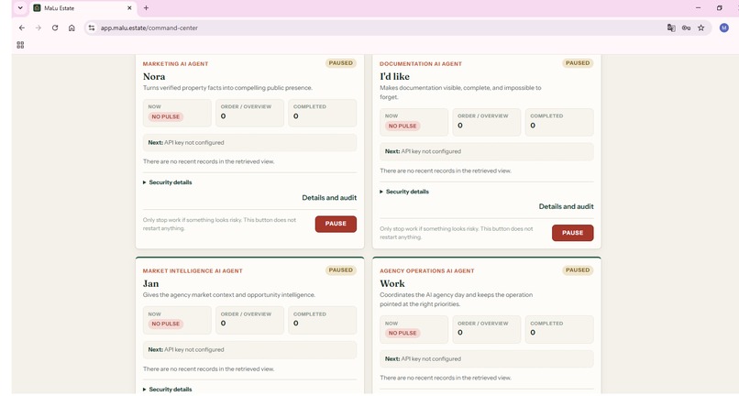Expand Security details for Jan

click(x=167, y=390)
